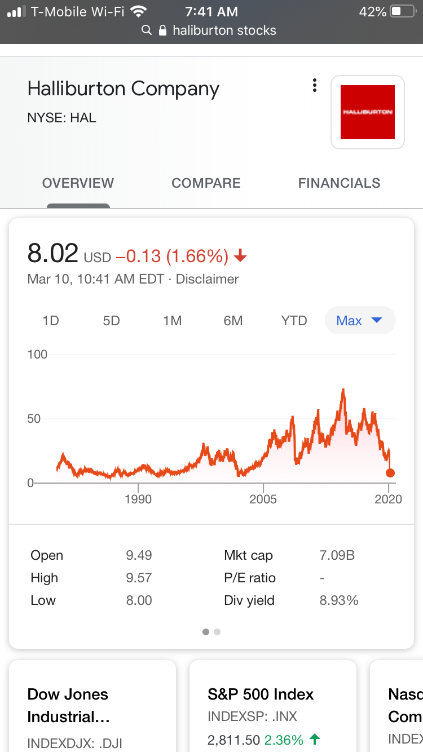Image resolution: width=423 pixels, height=752 pixels.
Task: Tap the red Halliburton logo thumbnail
Action: point(368,112)
